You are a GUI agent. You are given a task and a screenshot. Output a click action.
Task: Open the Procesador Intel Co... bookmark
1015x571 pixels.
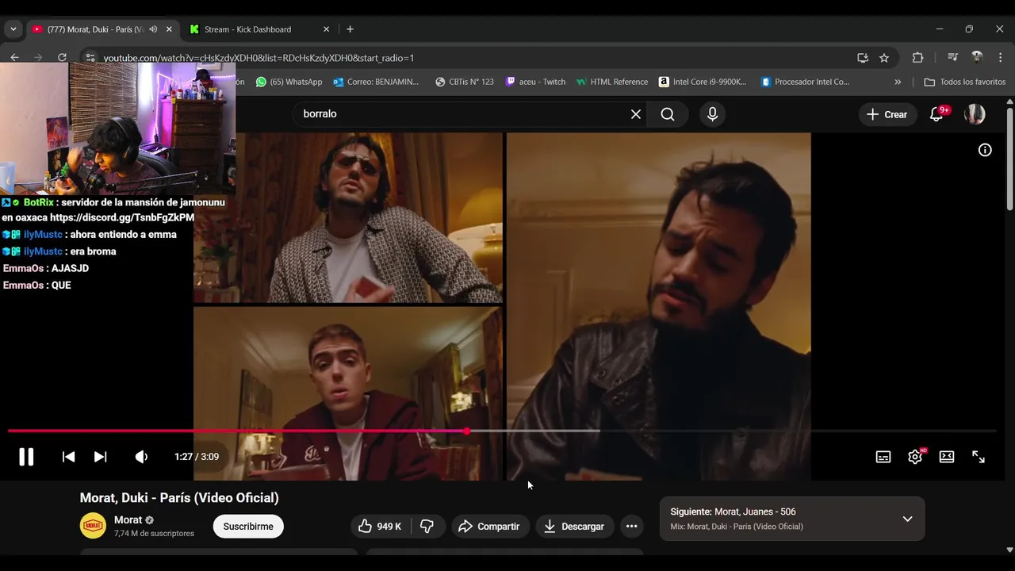tap(805, 82)
